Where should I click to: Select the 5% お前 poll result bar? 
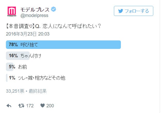click(x=10, y=67)
